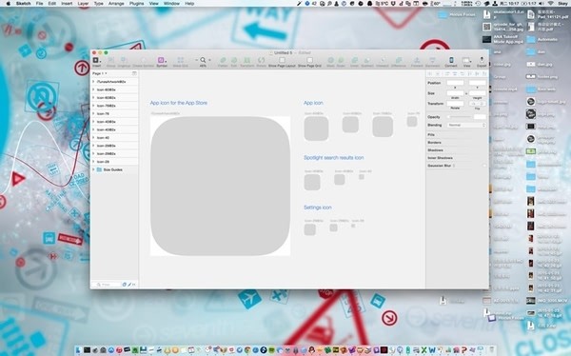Click the Size width input field
571x356 pixels.
click(455, 93)
